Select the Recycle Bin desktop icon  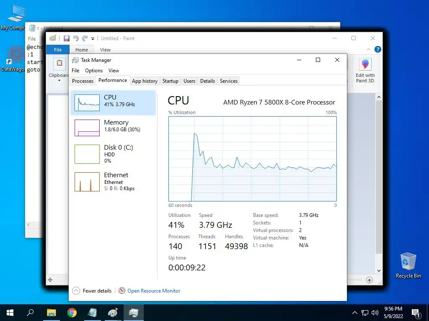408,265
